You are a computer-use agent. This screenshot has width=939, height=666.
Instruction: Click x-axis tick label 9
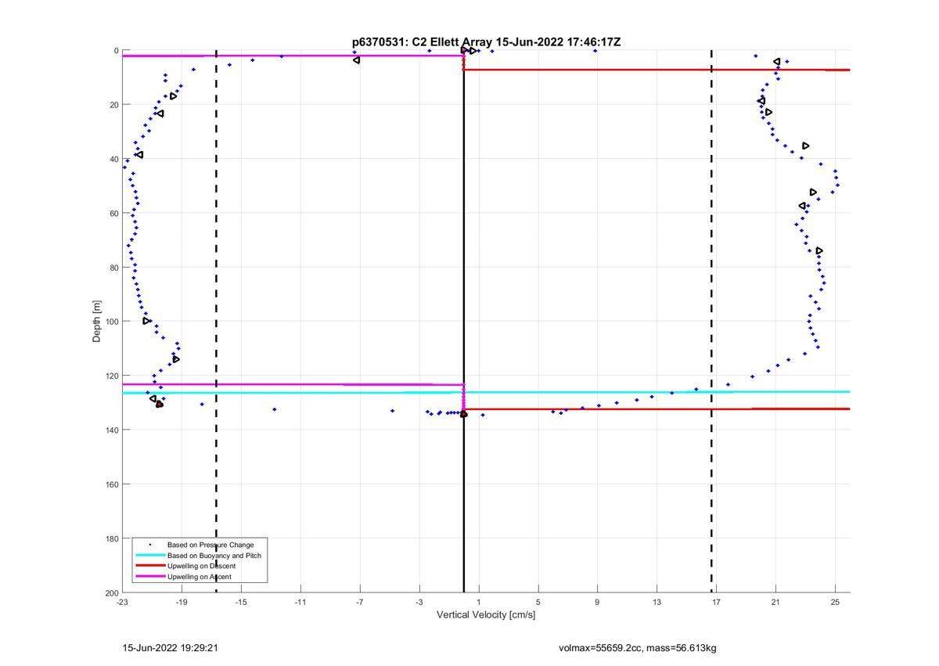(597, 602)
